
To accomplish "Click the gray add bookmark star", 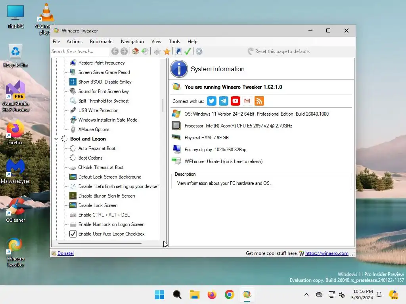I will pos(157,51).
